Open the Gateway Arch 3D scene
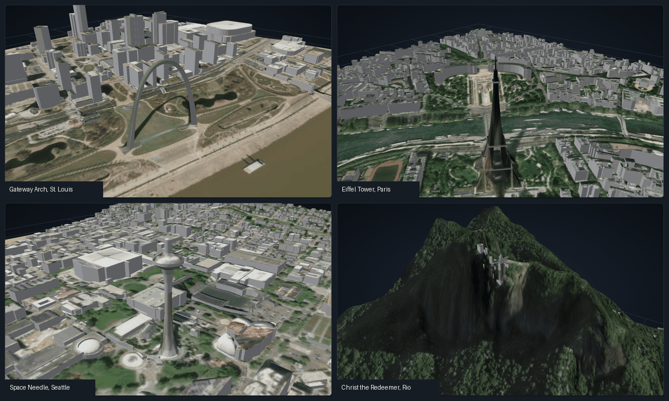The width and height of the screenshot is (669, 401). [x=168, y=101]
